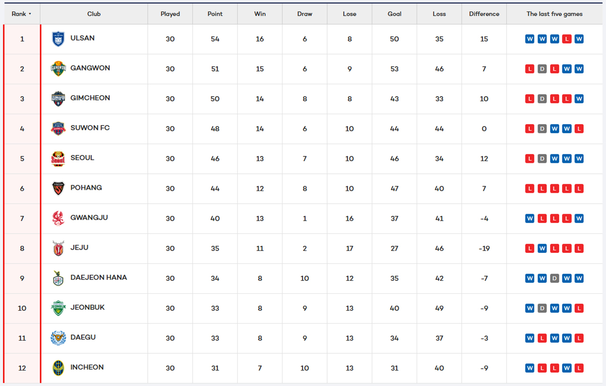Click Gangwon's most recent W badge
The image size is (606, 386).
579,69
